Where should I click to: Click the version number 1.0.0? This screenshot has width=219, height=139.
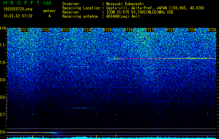47,3
